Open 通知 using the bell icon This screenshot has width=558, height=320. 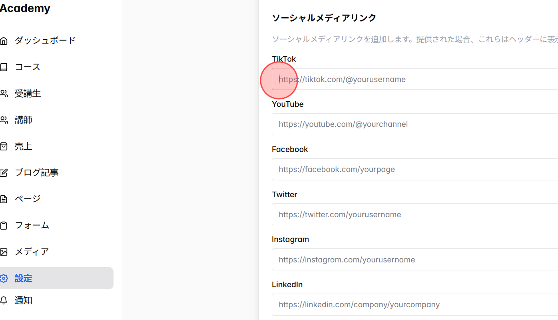tap(4, 300)
